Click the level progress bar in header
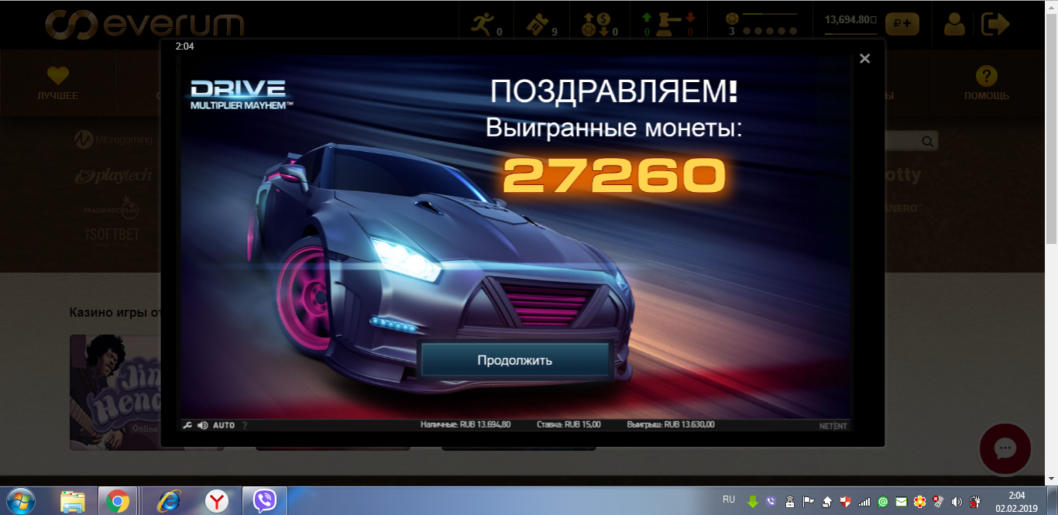The height and width of the screenshot is (515, 1058). (769, 15)
